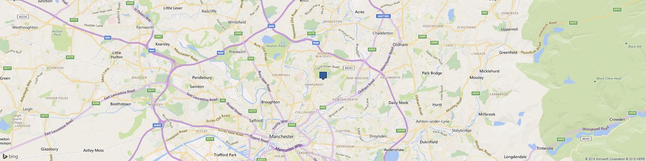Click the Salford label on map

point(256,121)
